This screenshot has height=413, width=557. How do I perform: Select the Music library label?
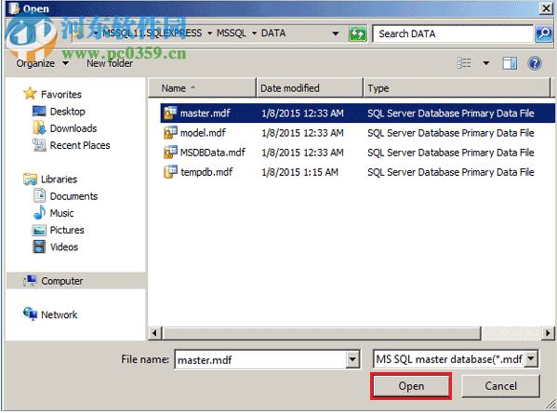tap(61, 213)
